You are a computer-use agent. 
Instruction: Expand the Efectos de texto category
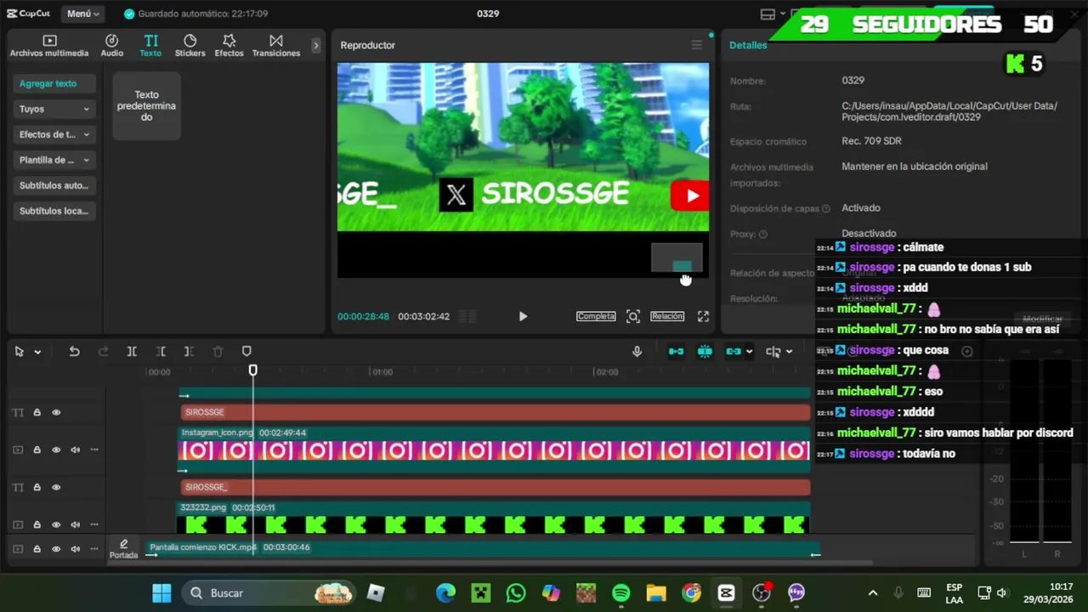point(54,134)
